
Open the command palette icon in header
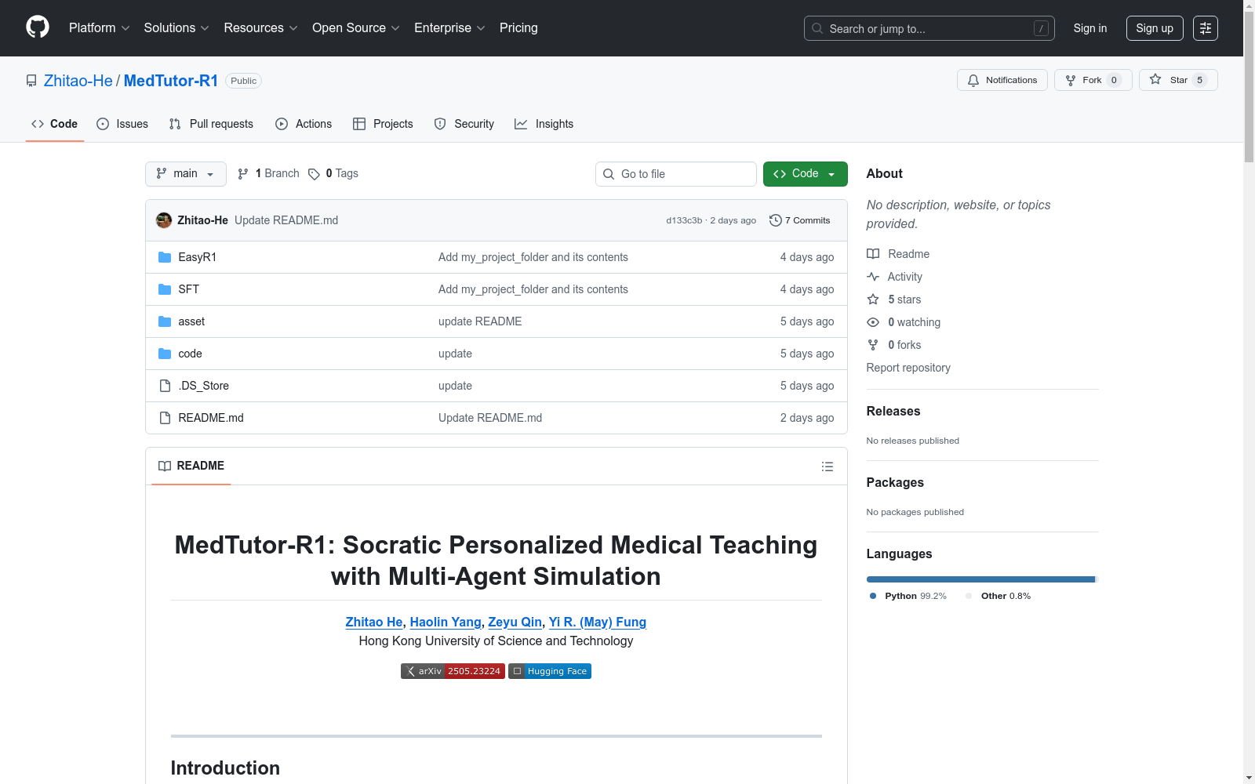(1206, 28)
